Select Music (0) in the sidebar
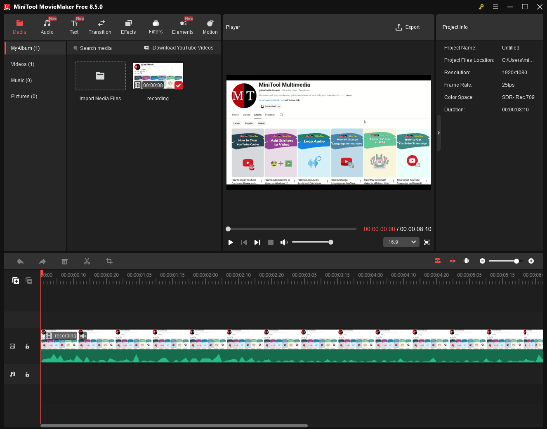This screenshot has width=547, height=429. click(21, 80)
